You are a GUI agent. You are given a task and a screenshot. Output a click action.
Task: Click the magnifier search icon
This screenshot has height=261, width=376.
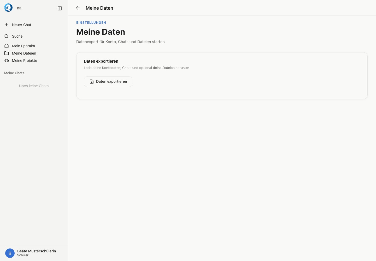point(7,36)
